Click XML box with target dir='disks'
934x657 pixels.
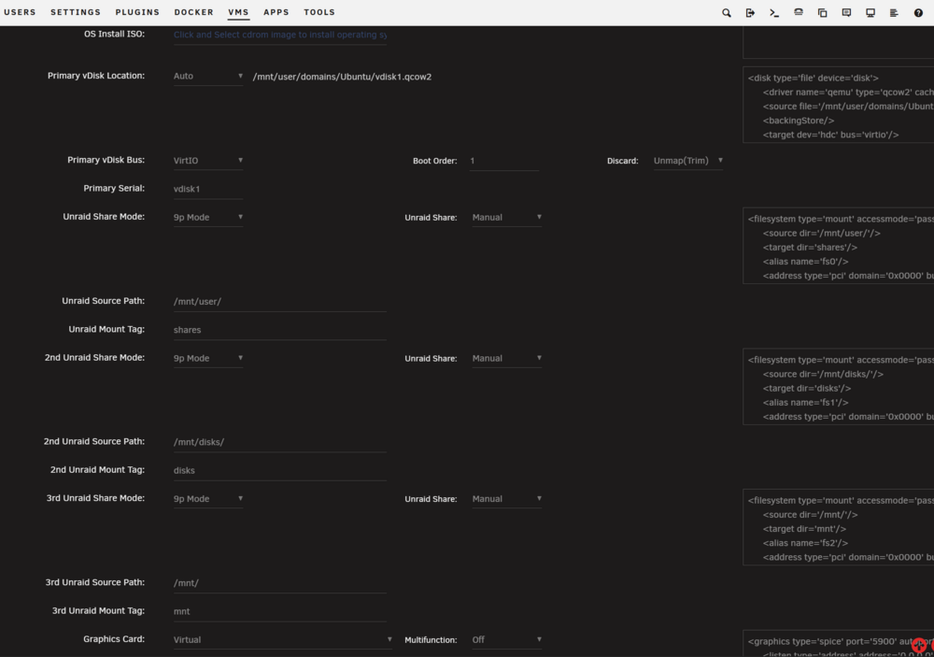pyautogui.click(x=839, y=386)
